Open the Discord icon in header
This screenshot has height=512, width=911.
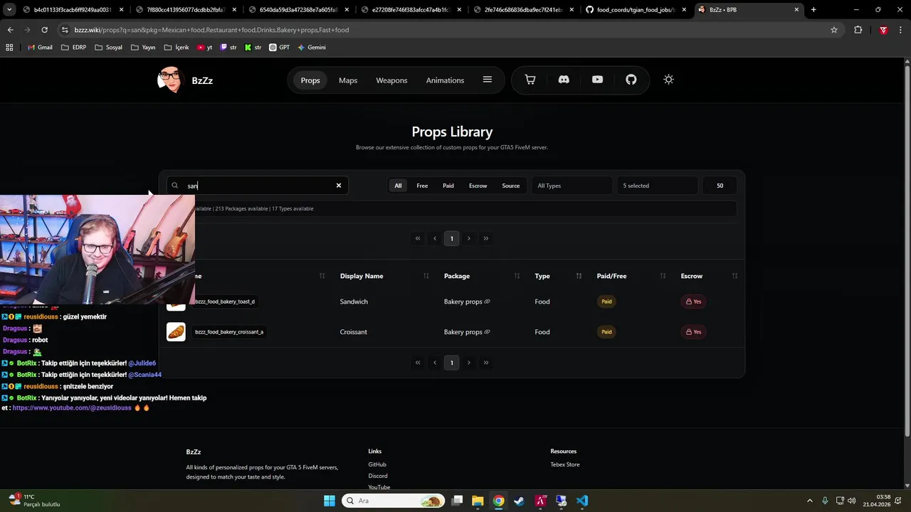coord(564,80)
